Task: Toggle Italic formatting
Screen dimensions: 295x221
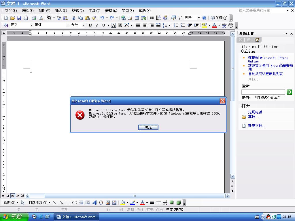Action: point(97,25)
